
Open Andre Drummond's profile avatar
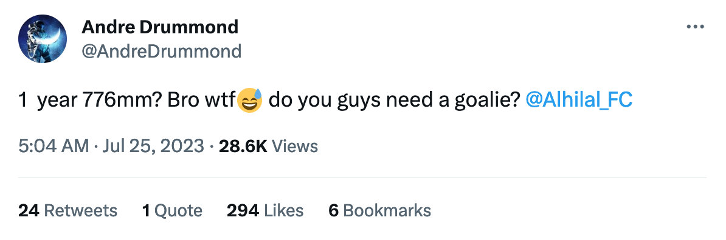coord(43,39)
